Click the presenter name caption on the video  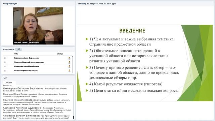[x=27, y=43]
